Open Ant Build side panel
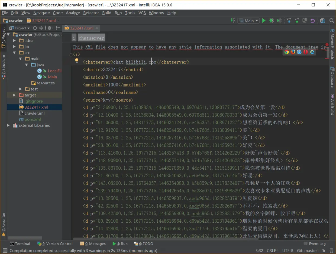The image size is (336, 254). tap(332, 105)
